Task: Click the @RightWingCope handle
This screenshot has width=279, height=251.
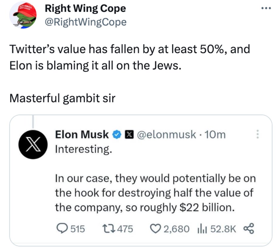Action: point(86,22)
